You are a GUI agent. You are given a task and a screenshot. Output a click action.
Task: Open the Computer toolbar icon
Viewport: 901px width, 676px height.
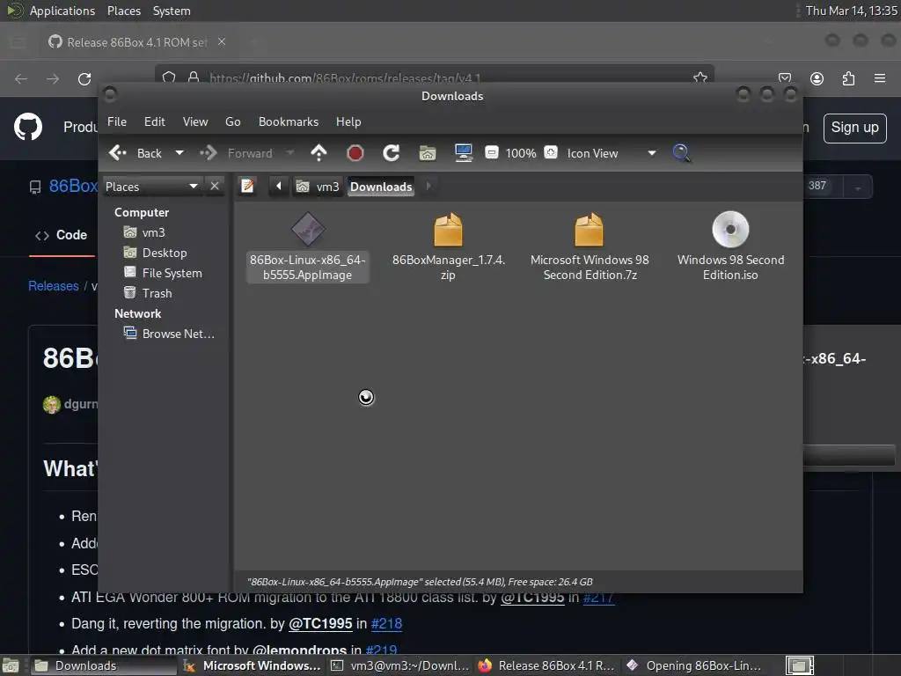pos(464,153)
